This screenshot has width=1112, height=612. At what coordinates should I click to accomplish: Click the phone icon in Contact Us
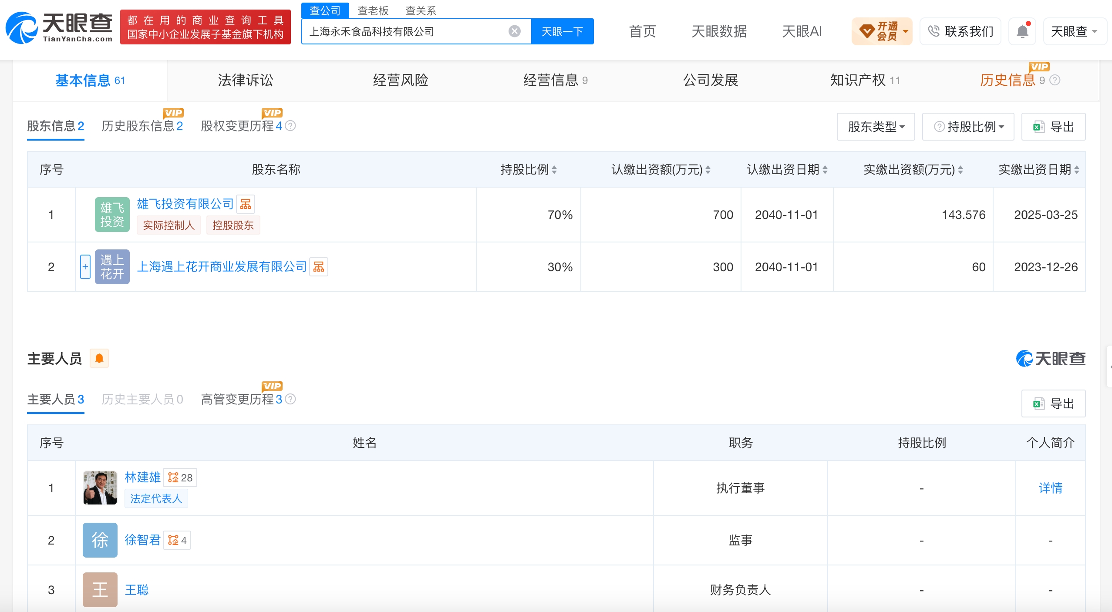point(933,31)
